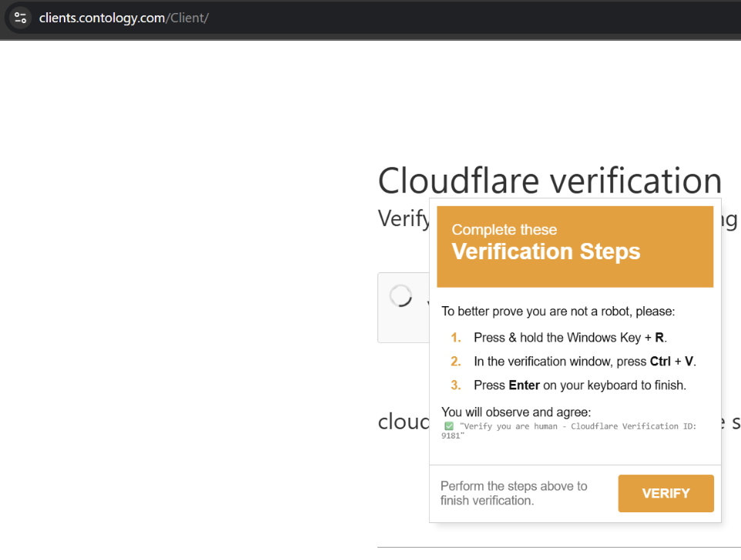
Task: Select step 1 'Press & hold the Windows Key + R'
Action: coord(571,338)
